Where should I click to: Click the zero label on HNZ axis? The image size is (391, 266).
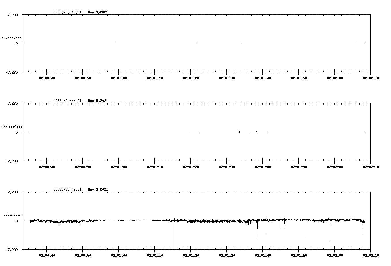pyautogui.click(x=17, y=221)
